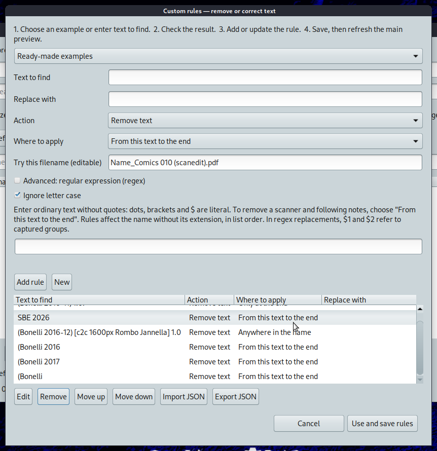This screenshot has width=437, height=451.
Task: Click the Edit button
Action: click(23, 397)
